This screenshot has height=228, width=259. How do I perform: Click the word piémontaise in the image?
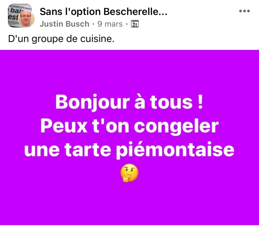click(175, 150)
